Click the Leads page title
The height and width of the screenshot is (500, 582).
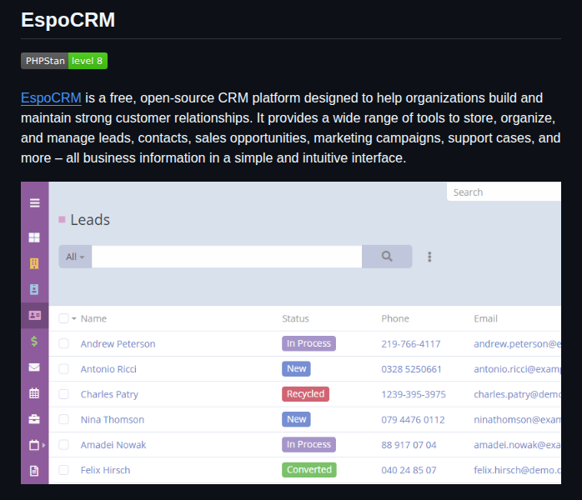(x=90, y=220)
